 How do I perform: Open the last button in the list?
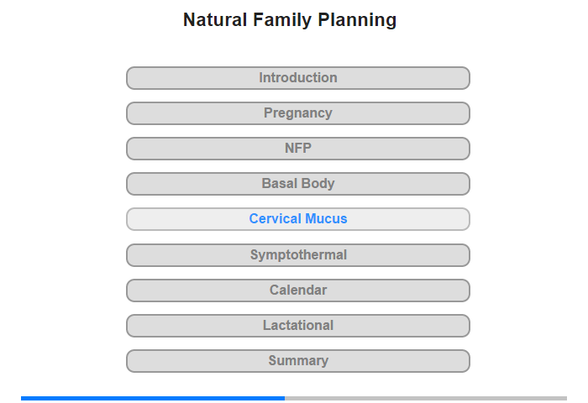click(x=297, y=361)
